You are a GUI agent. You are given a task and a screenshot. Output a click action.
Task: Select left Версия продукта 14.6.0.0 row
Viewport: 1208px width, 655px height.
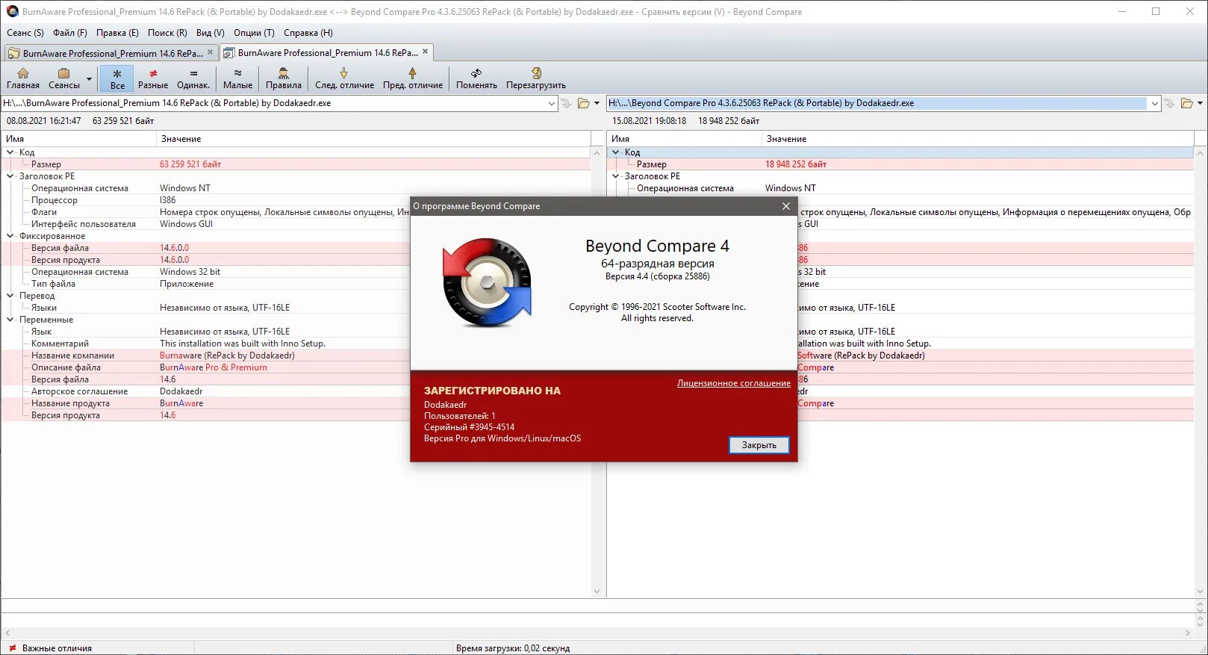point(206,260)
